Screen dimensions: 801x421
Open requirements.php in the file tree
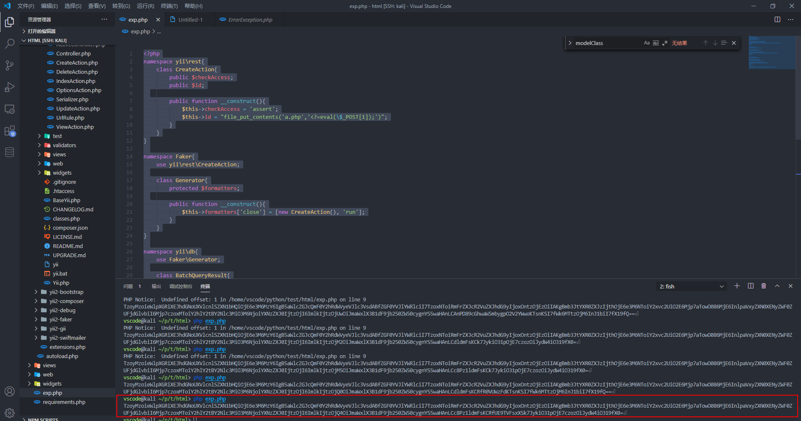coord(64,402)
